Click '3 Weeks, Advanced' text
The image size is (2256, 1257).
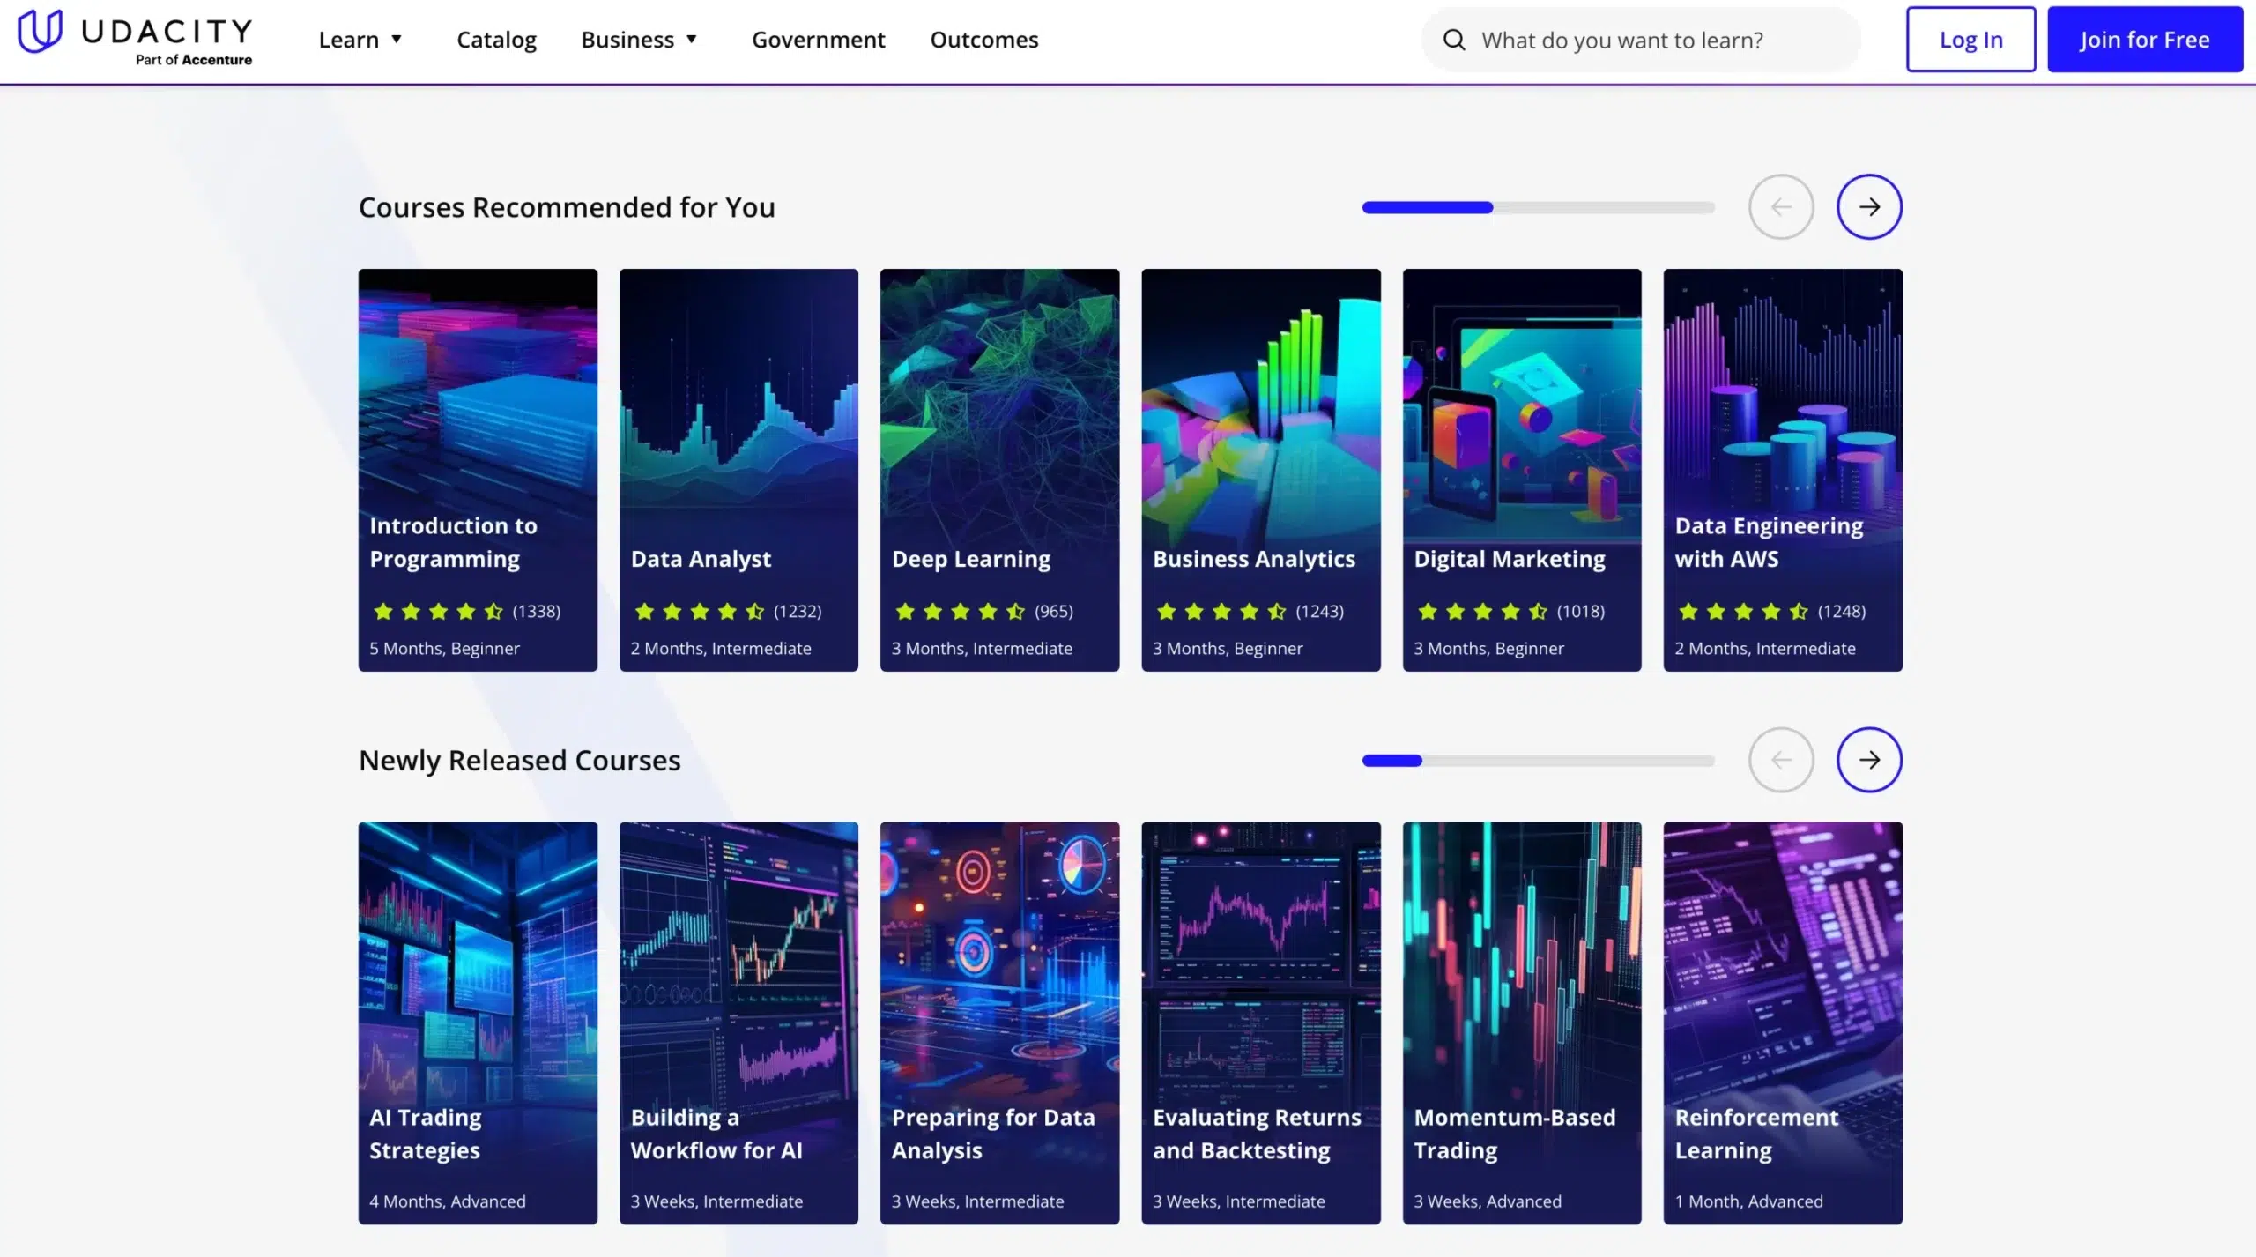pos(1488,1201)
